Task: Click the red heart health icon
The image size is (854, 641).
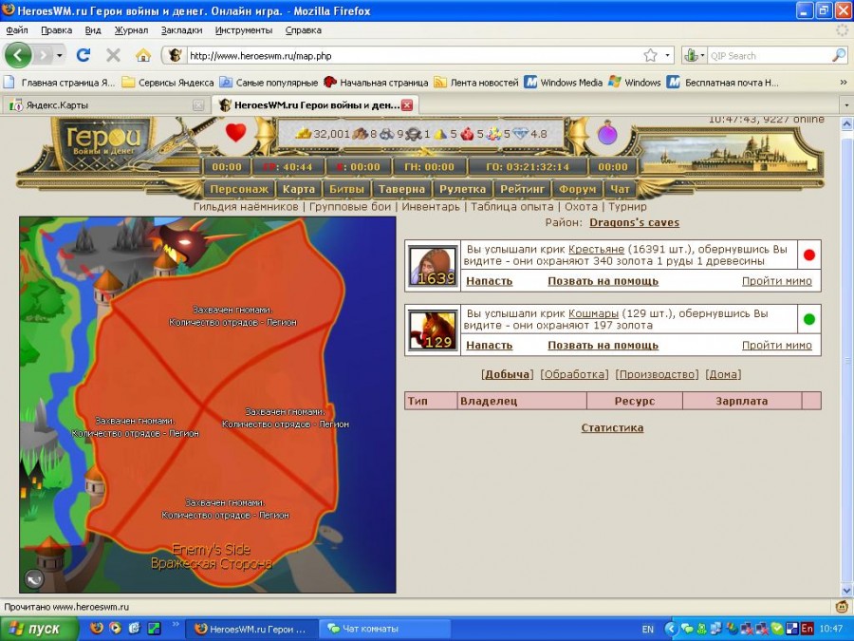Action: (235, 133)
